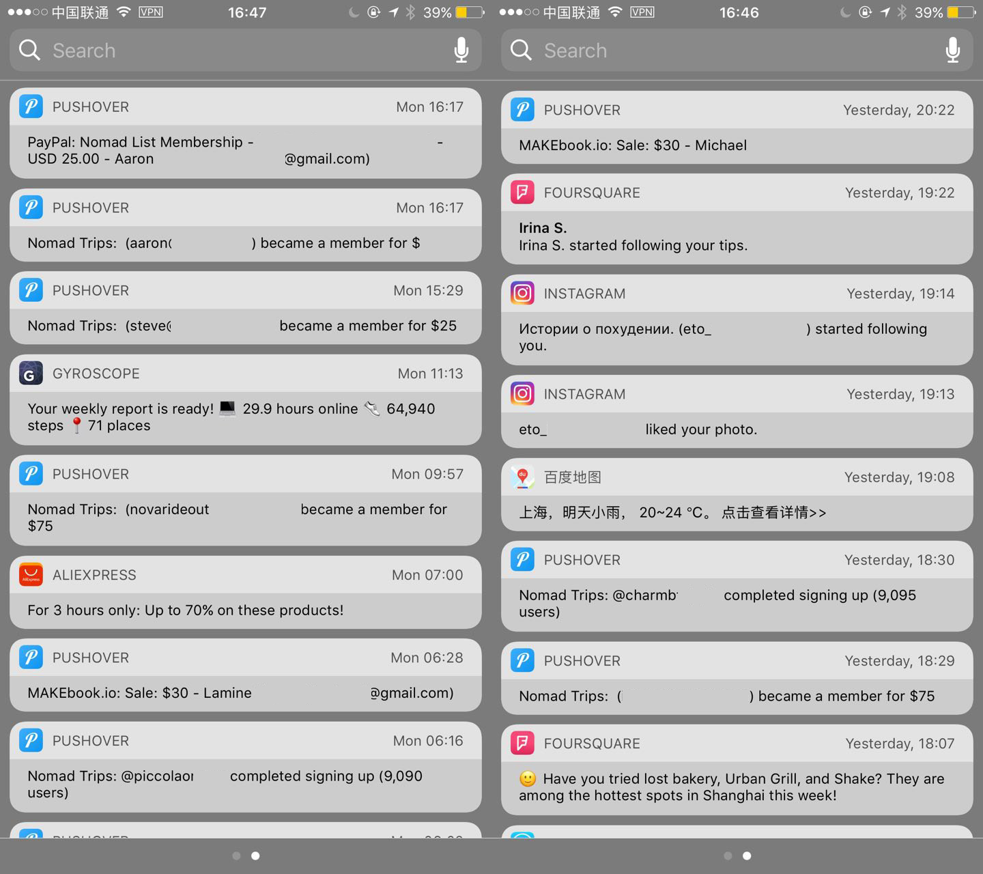Open the Irina S. started following your tips notification
This screenshot has height=874, width=983.
pos(737,219)
